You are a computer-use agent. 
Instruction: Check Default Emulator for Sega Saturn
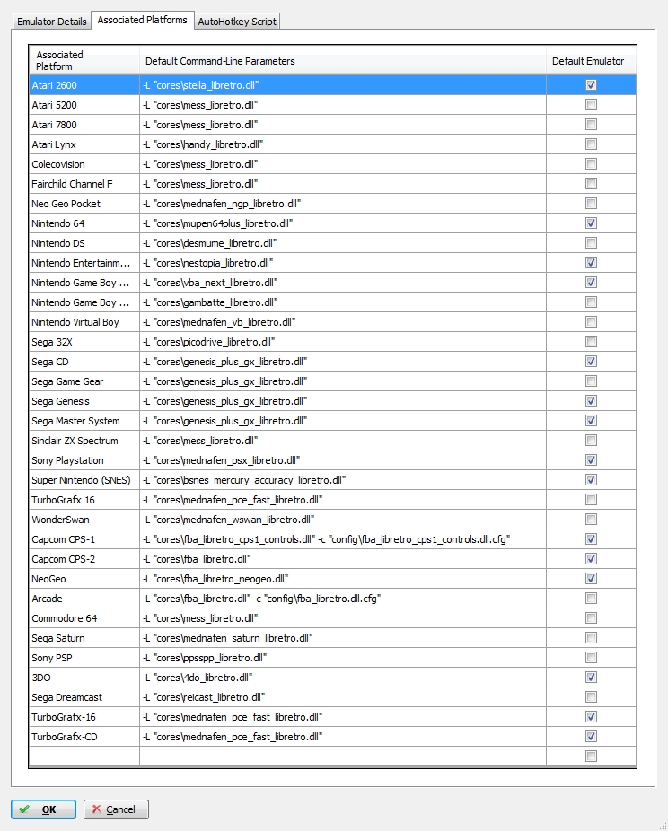[x=591, y=637]
